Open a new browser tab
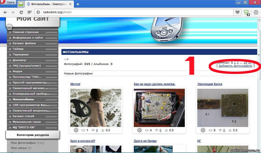 click(x=78, y=4)
